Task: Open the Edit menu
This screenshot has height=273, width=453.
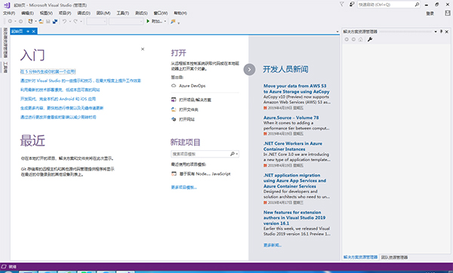Action: click(x=27, y=13)
